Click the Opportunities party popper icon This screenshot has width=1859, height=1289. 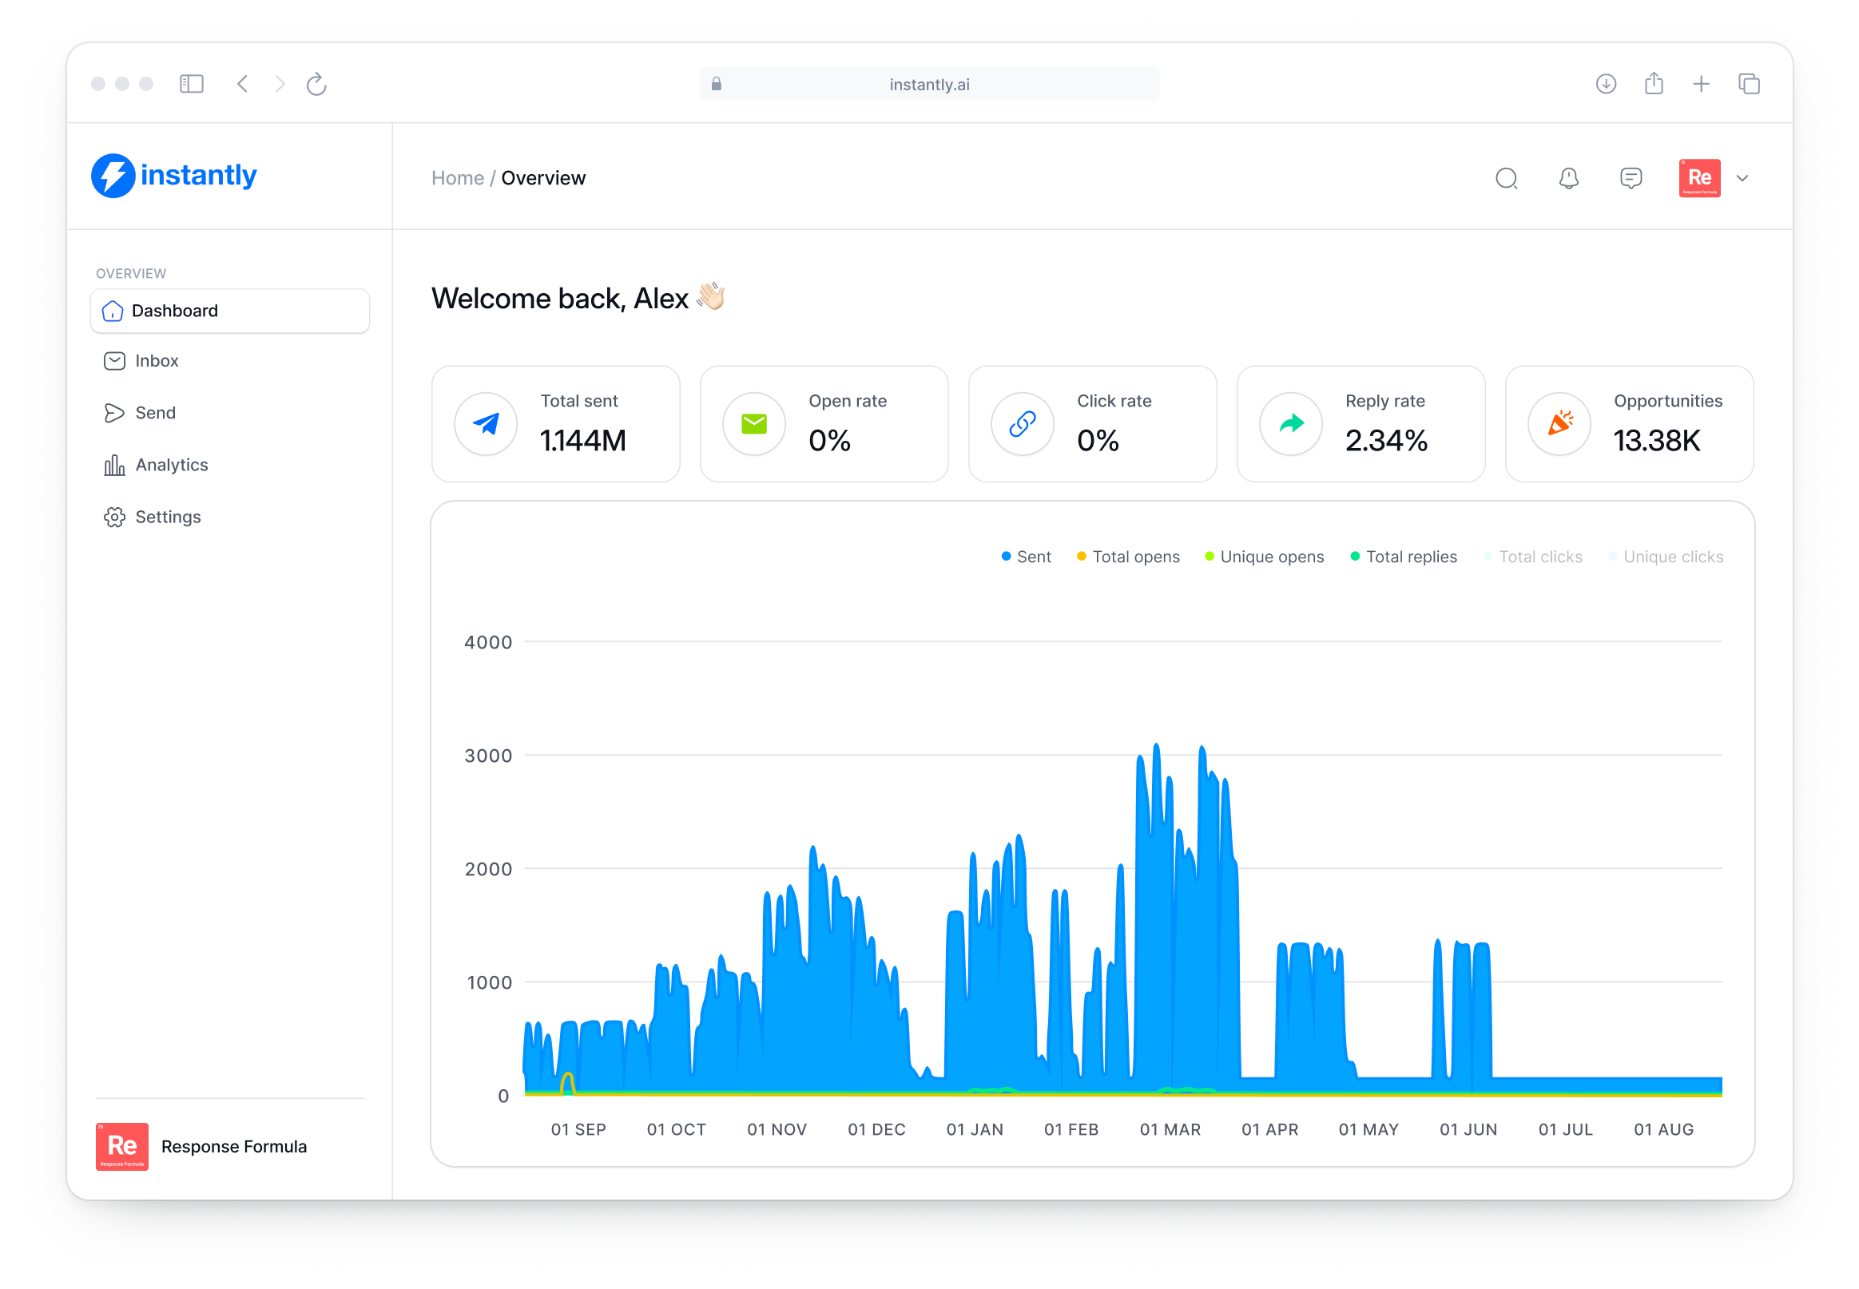(x=1559, y=424)
